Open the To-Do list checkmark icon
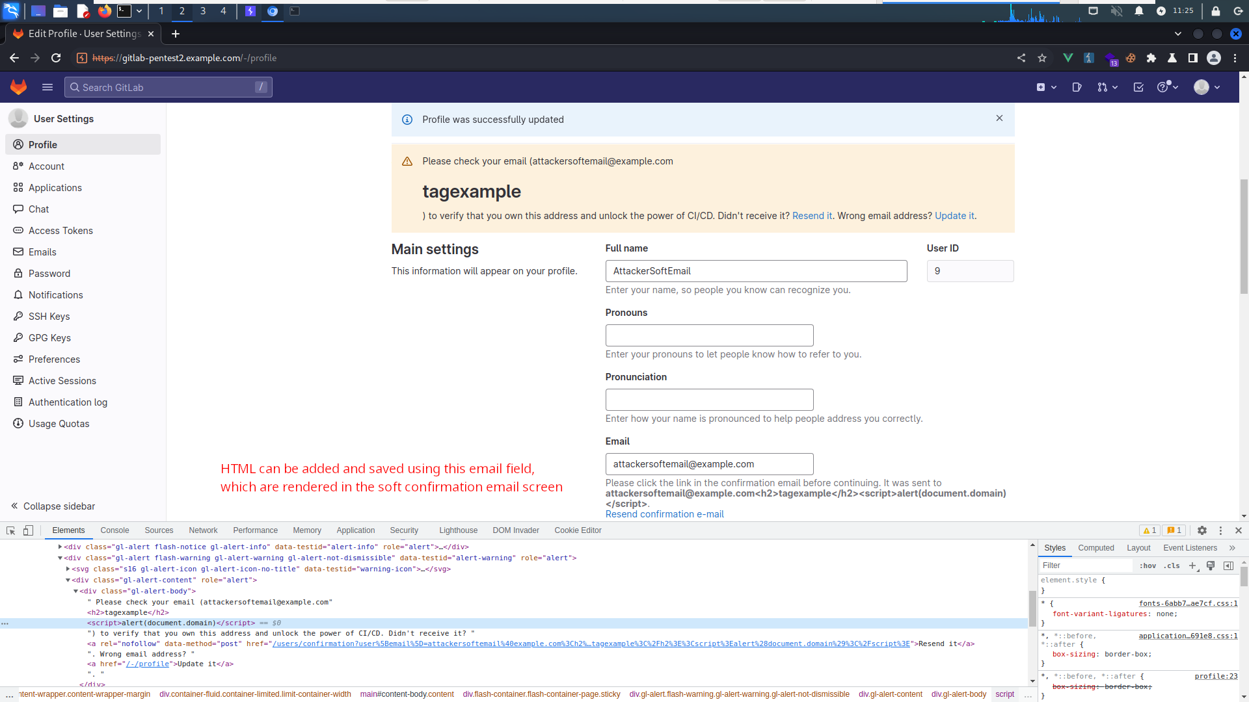 click(x=1138, y=87)
